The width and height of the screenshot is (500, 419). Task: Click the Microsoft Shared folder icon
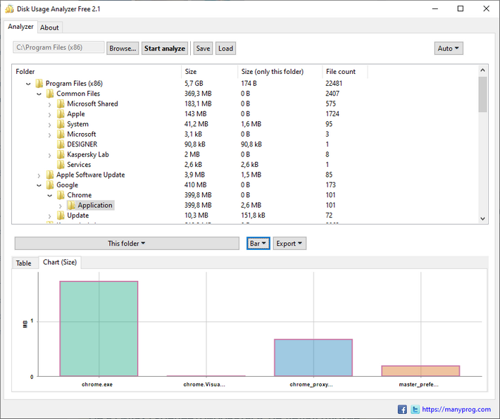click(x=61, y=104)
